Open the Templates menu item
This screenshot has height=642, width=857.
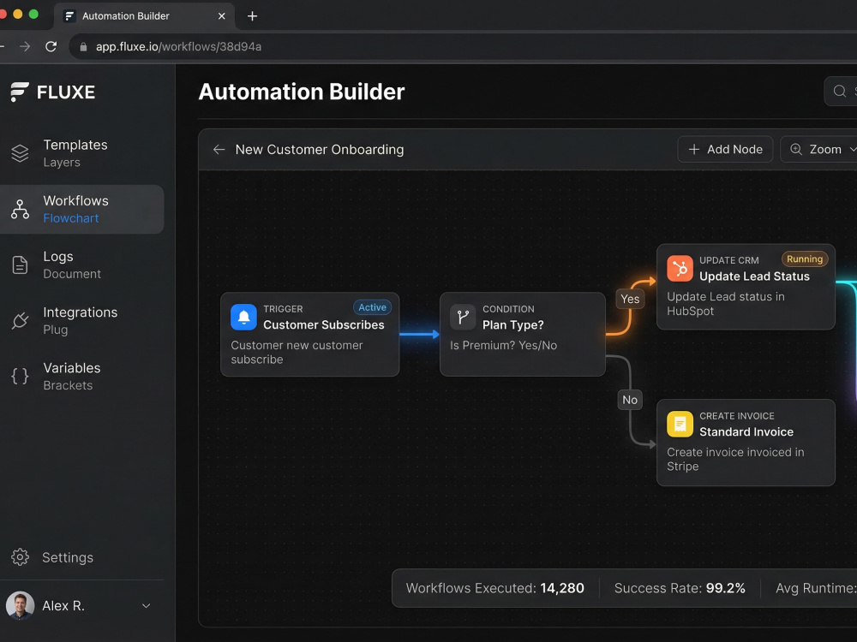coord(82,153)
